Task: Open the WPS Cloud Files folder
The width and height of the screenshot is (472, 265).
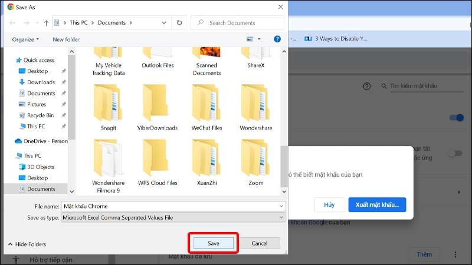Action: pos(158,163)
